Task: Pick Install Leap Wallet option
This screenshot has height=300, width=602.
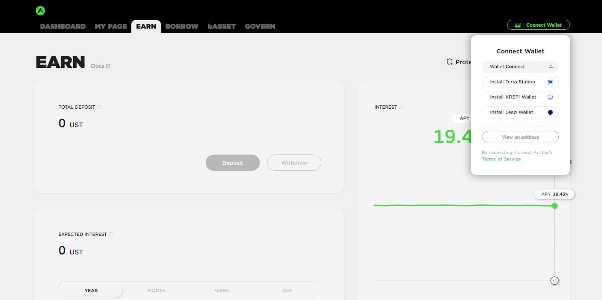Action: (520, 112)
